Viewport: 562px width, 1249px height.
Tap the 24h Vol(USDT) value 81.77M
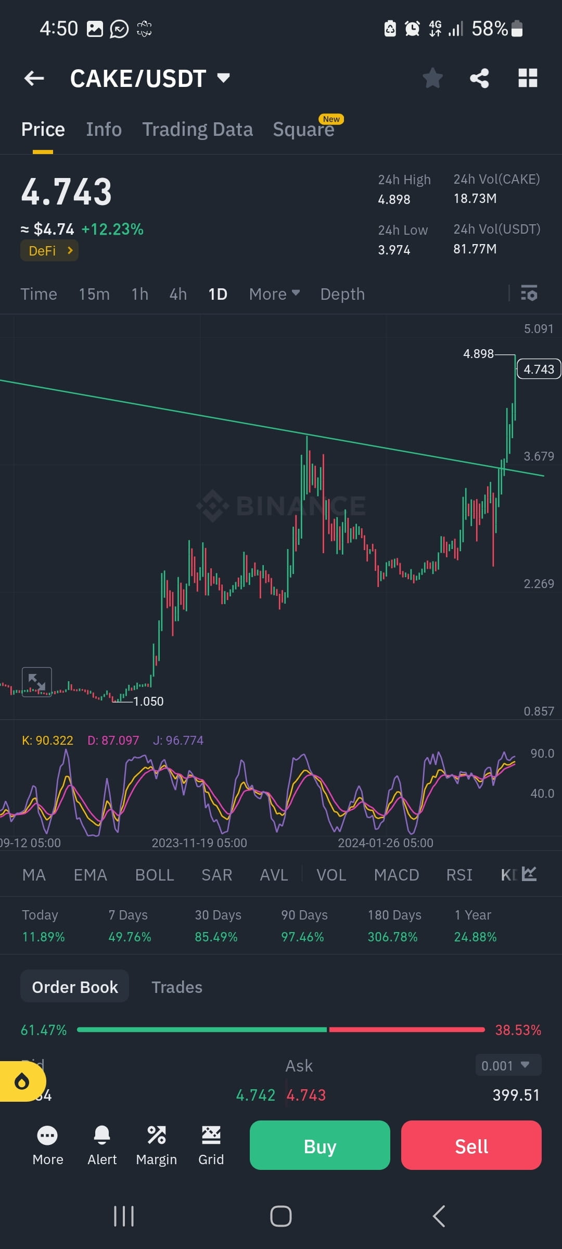475,249
